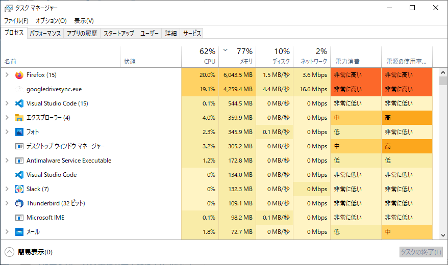Click the デスクトップ ウィンドウ マネージャー icon
The image size is (448, 265).
tap(19, 146)
